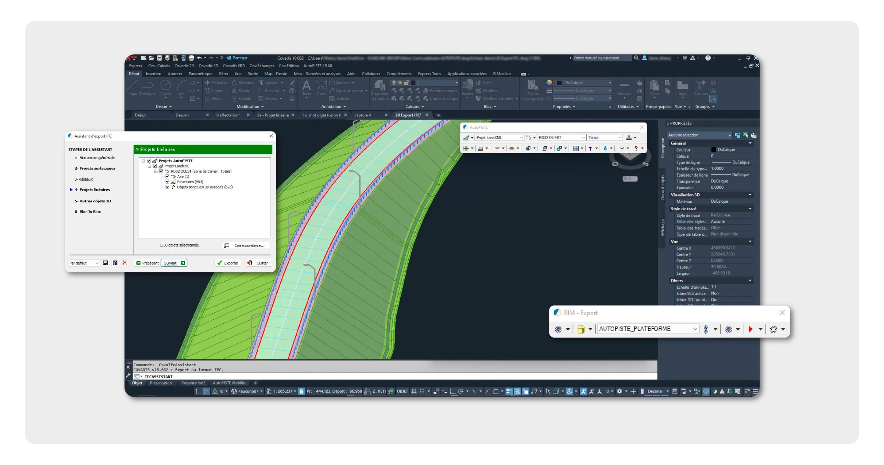Click the red play arrow in BIM - Export
Image resolution: width=884 pixels, height=465 pixels.
pyautogui.click(x=750, y=329)
